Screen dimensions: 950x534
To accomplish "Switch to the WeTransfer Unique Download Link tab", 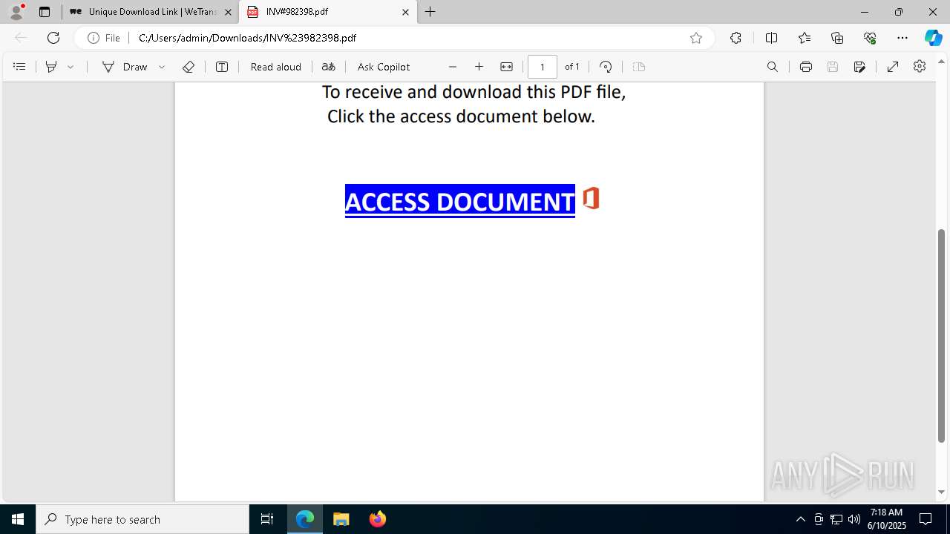I will (151, 12).
